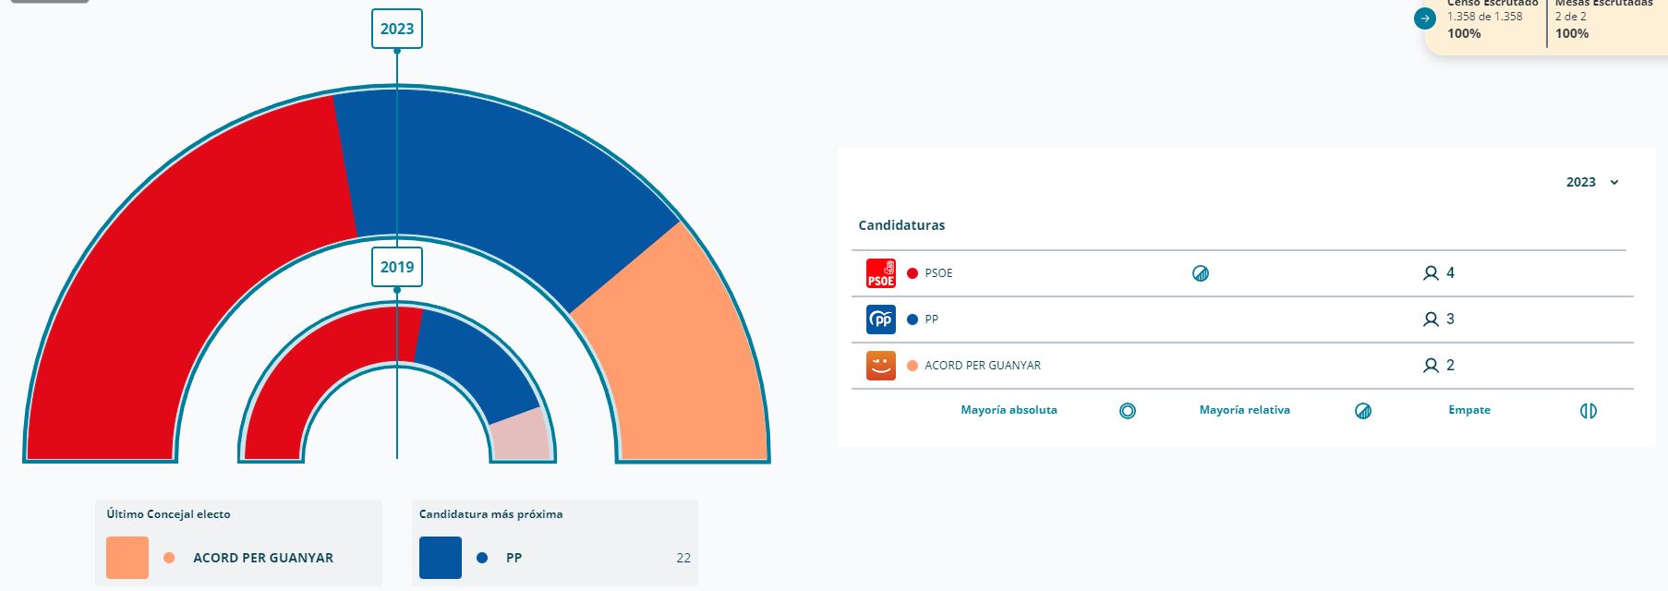This screenshot has width=1668, height=591.
Task: Click the Mayoría relativa legend icon
Action: point(1363,411)
